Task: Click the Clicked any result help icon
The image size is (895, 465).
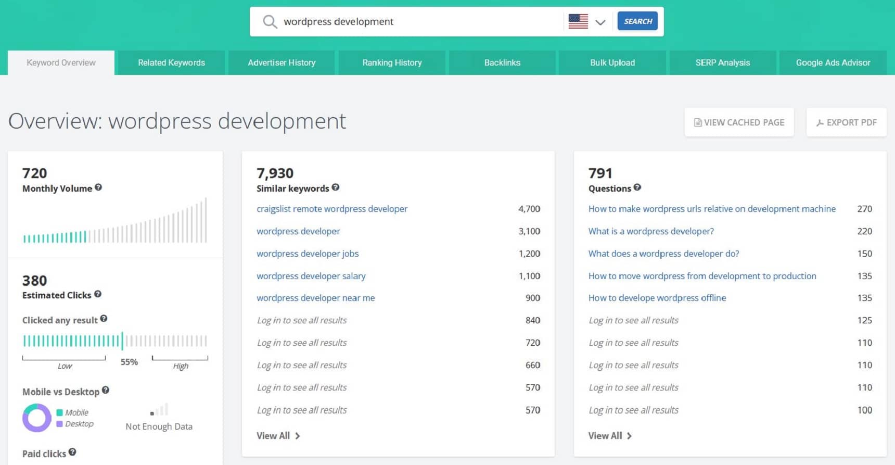Action: (x=104, y=319)
